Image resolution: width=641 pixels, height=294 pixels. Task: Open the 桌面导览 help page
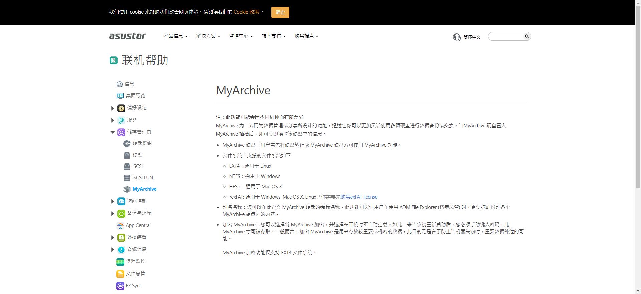click(136, 96)
